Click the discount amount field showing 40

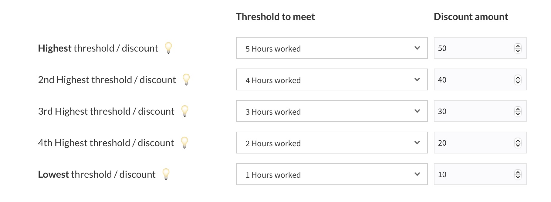[x=473, y=80]
